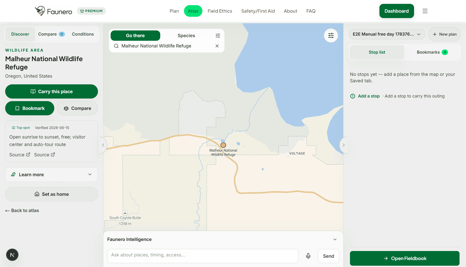The image size is (466, 267).
Task: Open the E2E Manual free day plan dropdown
Action: [387, 34]
